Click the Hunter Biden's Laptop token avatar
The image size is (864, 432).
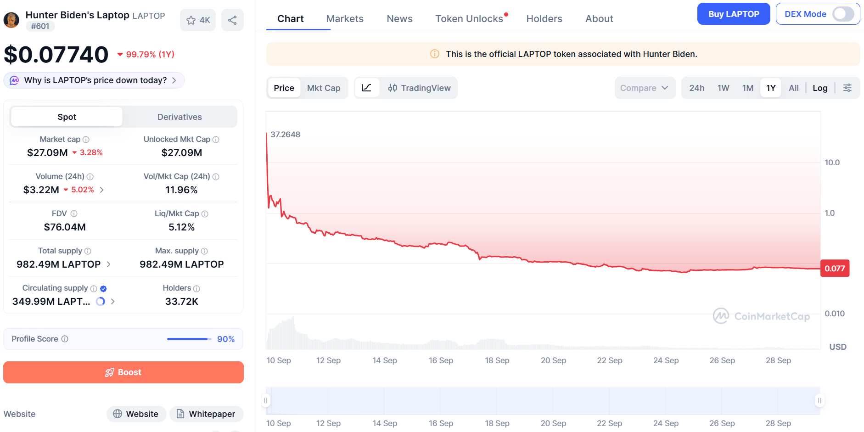tap(11, 20)
